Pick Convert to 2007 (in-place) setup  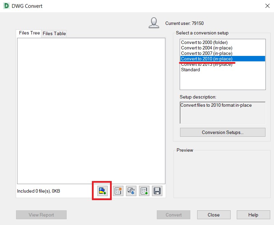[x=206, y=54]
